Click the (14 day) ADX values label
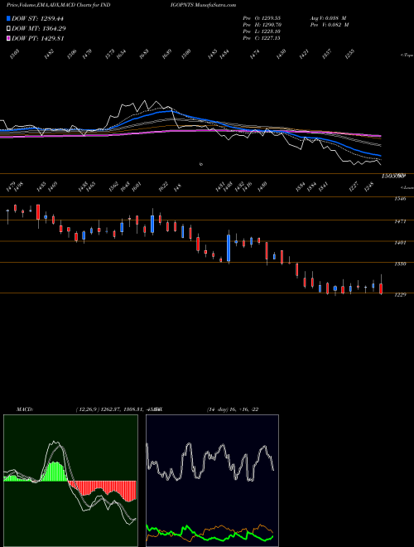 233,409
